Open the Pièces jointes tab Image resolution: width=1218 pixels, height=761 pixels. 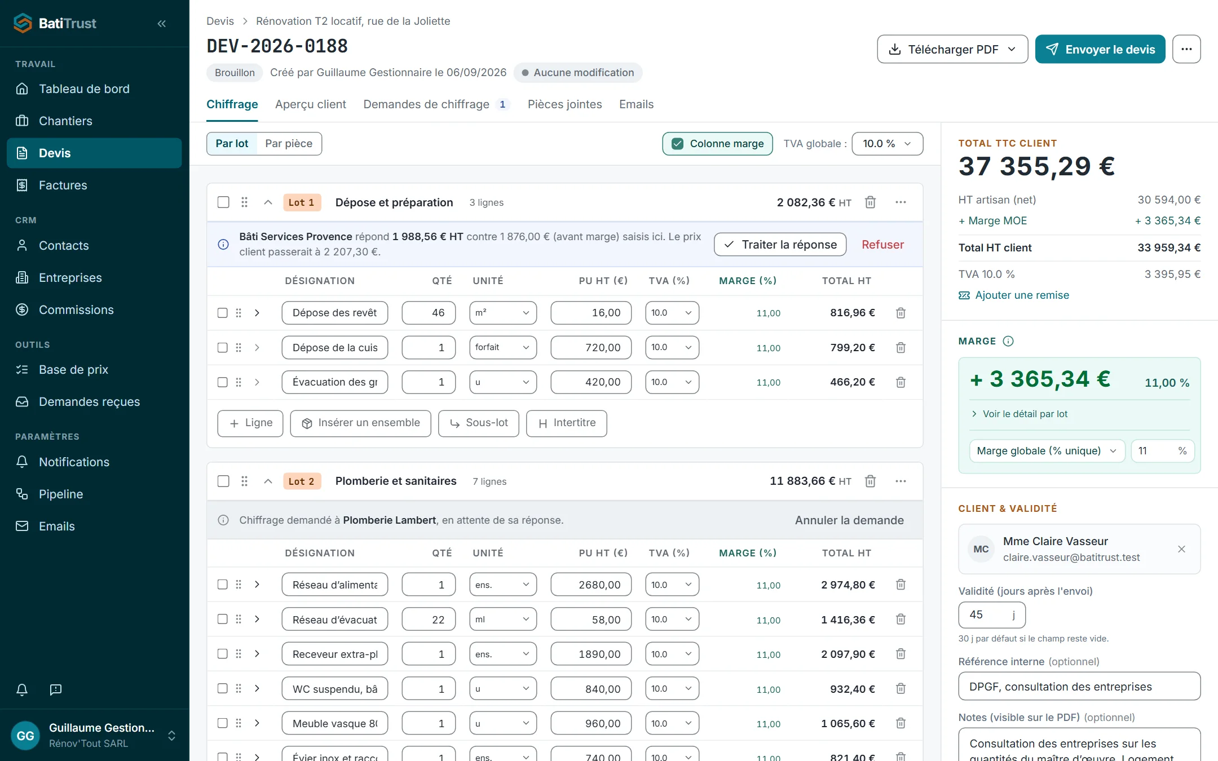564,104
